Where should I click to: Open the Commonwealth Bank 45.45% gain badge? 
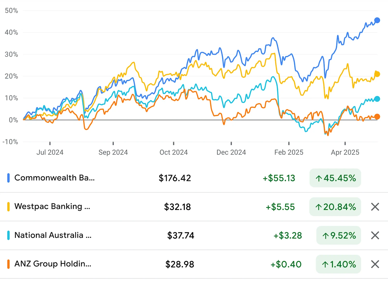click(335, 178)
